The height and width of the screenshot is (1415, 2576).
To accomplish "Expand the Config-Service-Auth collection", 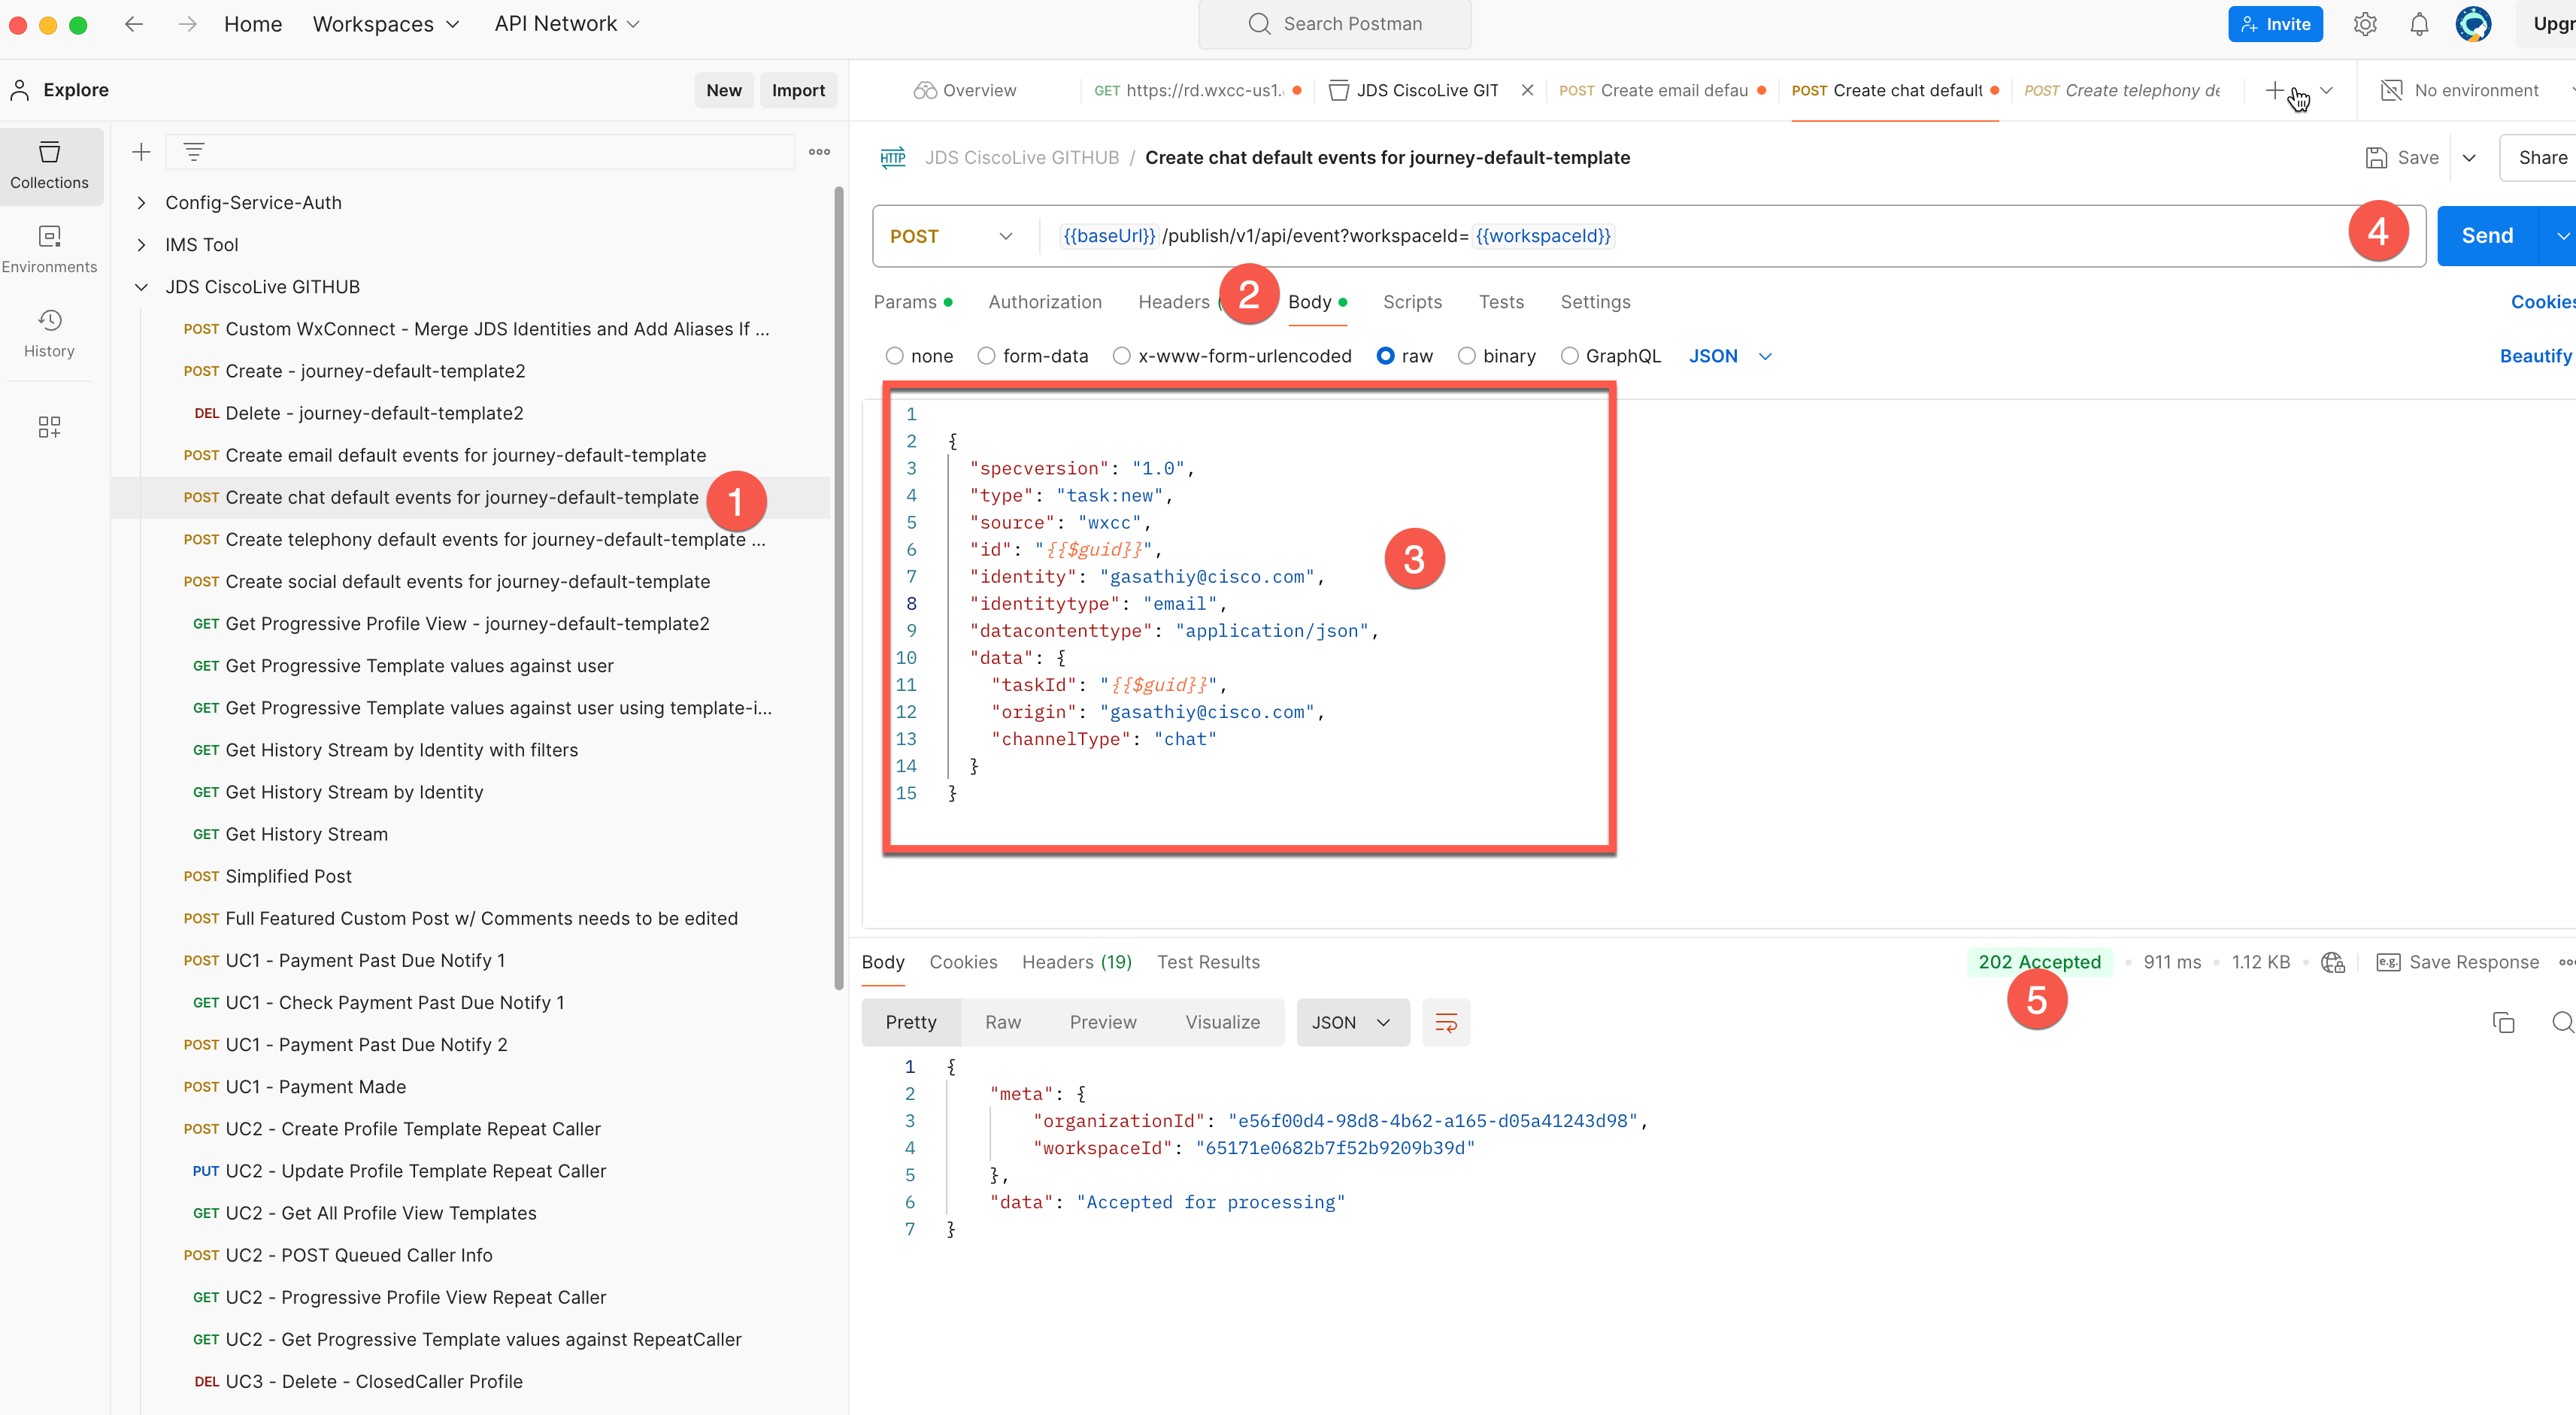I will point(141,203).
